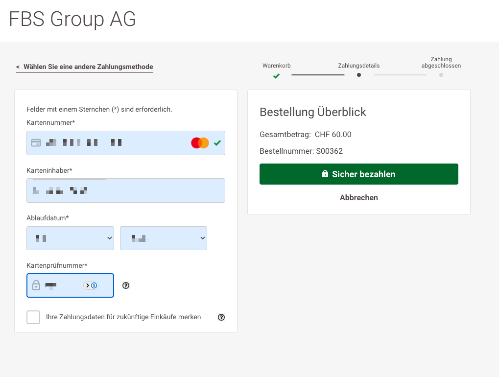The height and width of the screenshot is (377, 499).
Task: Click green validation checkmark beside Mastercard logo
Action: [x=217, y=143]
